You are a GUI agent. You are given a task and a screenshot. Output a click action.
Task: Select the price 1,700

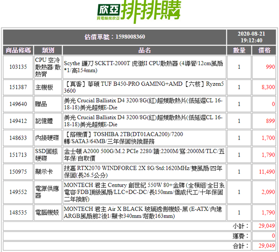264,138
